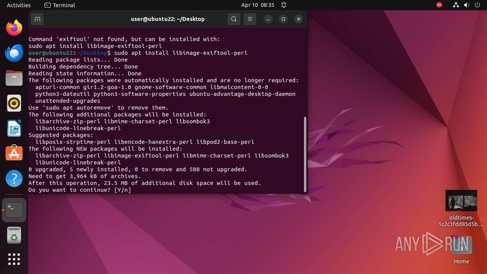The width and height of the screenshot is (487, 274).
Task: Open Ubuntu Software center
Action: 14,153
